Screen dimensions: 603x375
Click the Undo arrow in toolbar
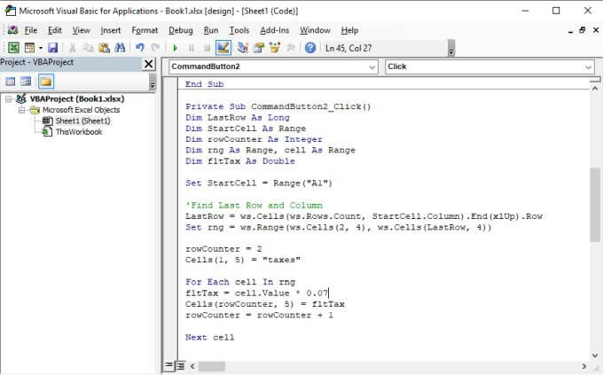click(140, 47)
